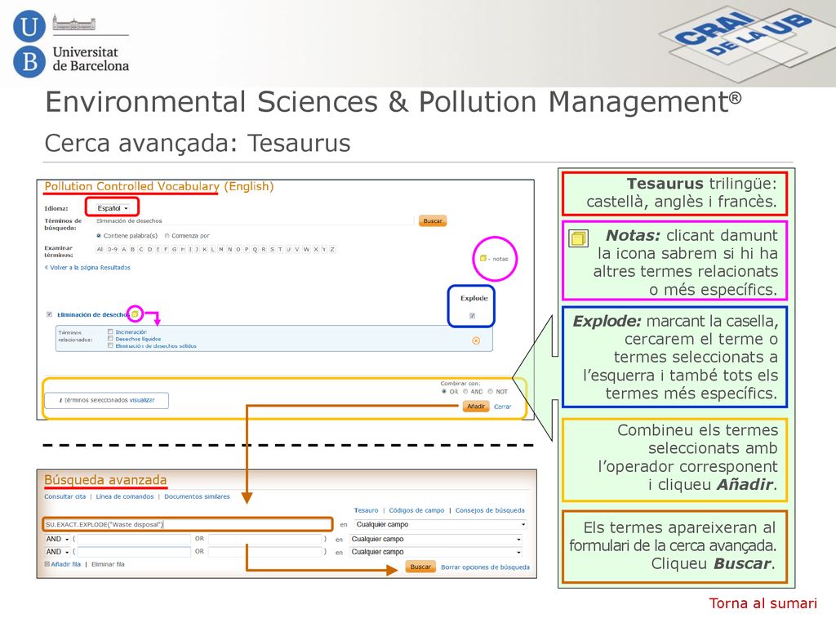Open Cualquier campo dropdown beside SU.EXACT query
Screen dimensions: 836x627
point(440,525)
